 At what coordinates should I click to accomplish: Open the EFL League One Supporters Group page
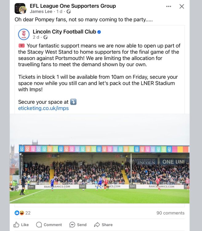tap(73, 6)
